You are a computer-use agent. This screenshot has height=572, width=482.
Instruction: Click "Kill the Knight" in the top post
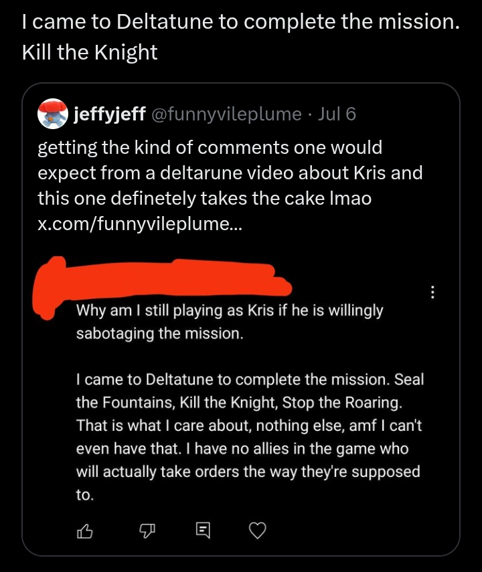click(x=90, y=52)
